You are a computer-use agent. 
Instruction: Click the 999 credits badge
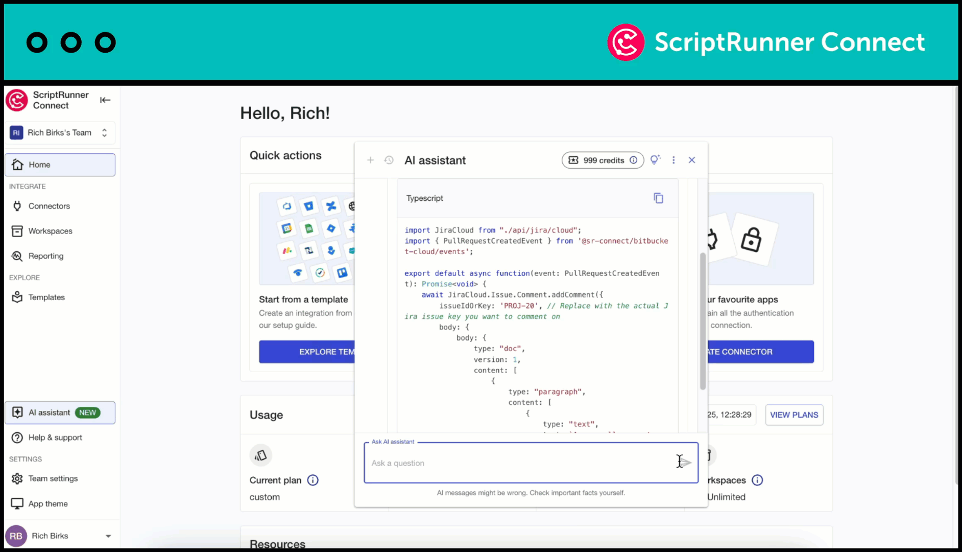pos(603,160)
